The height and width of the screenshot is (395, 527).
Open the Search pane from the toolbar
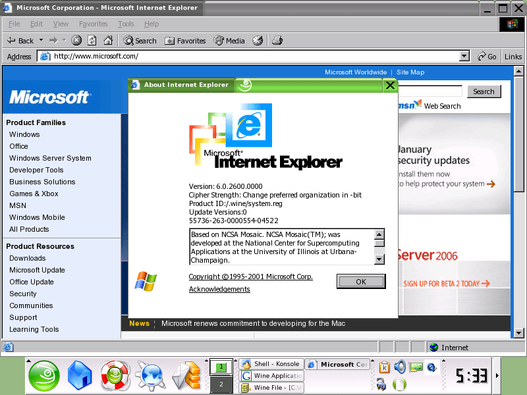pyautogui.click(x=140, y=41)
